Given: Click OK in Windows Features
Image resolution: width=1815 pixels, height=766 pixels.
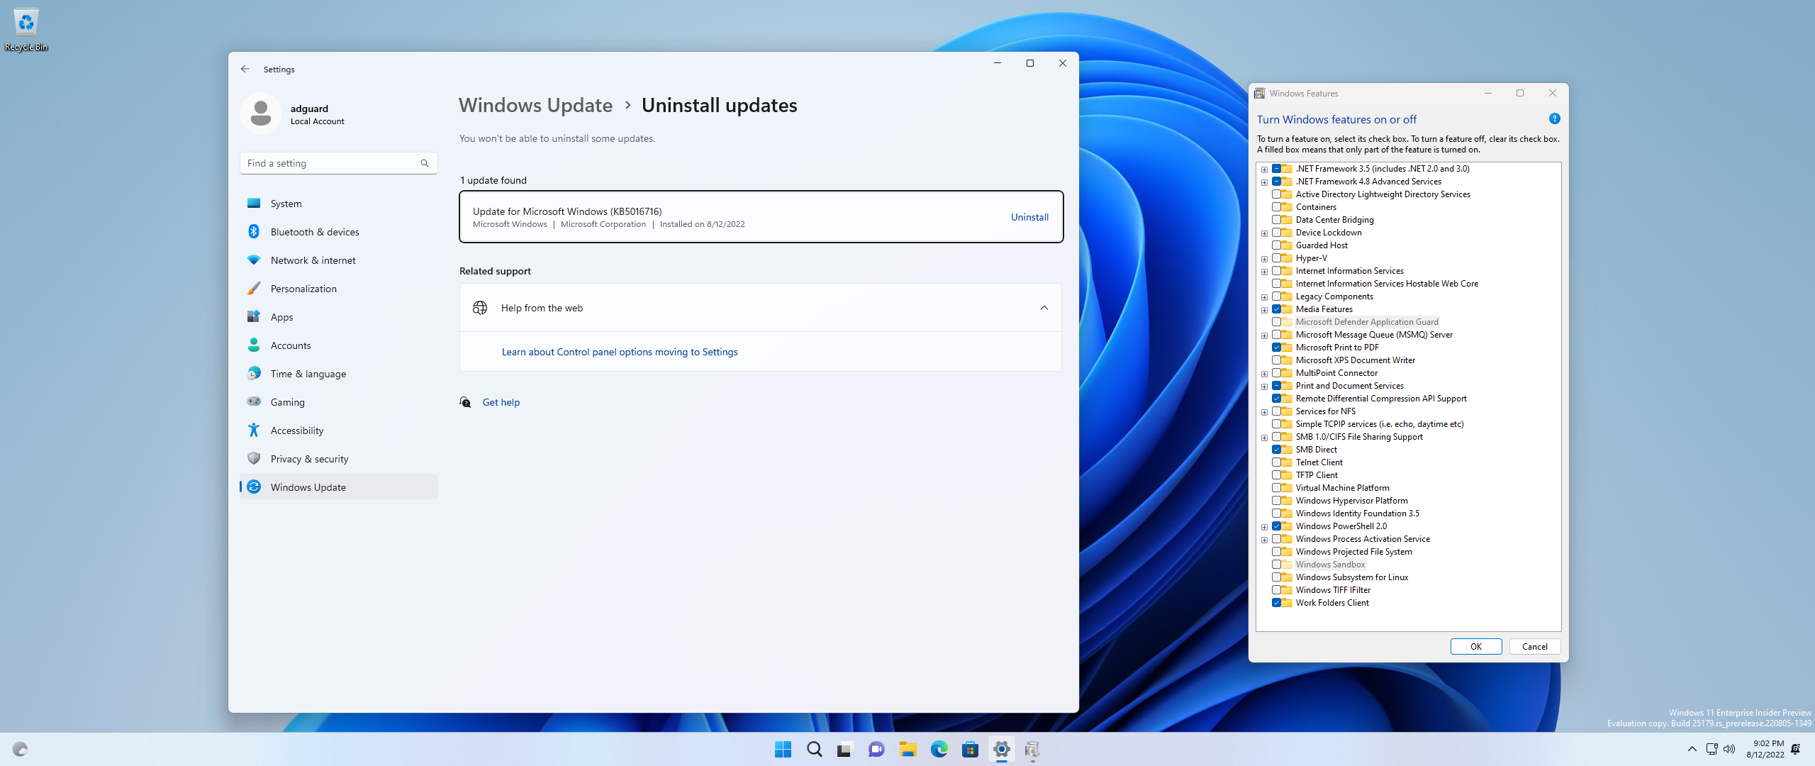Looking at the screenshot, I should pos(1476,646).
